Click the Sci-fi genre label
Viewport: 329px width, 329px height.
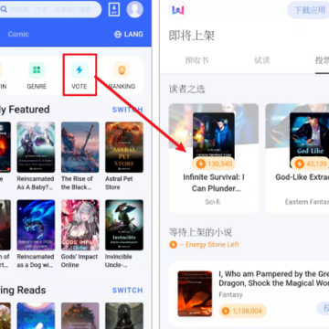point(213,202)
